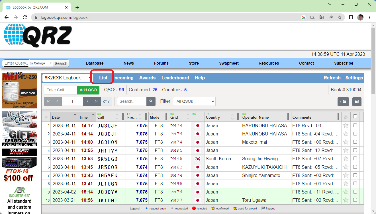376x214 pixels.
Task: Check the box for JH1IYY row
Action: (x=355, y=150)
